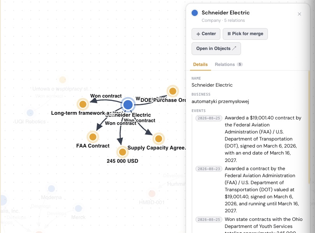Viewport: 315px width, 233px height.
Task: Click the Schneider Electric name field value
Action: 212,85
